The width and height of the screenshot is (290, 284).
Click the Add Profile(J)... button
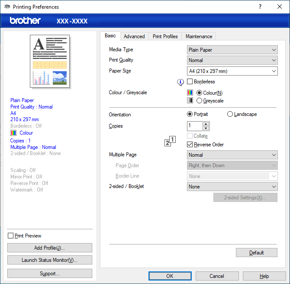tap(50, 248)
